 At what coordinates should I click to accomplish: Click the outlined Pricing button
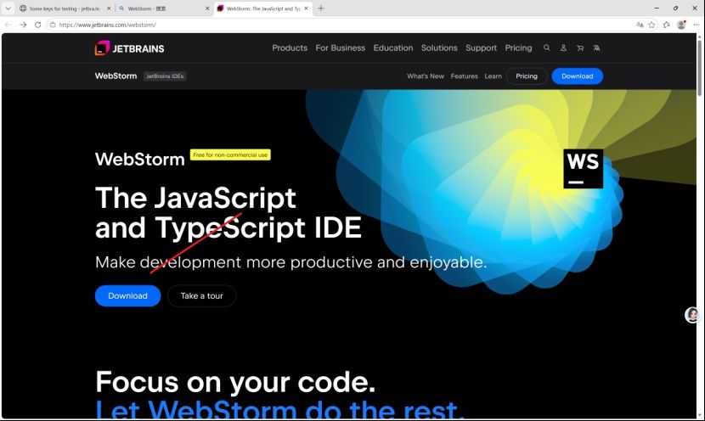pos(527,76)
